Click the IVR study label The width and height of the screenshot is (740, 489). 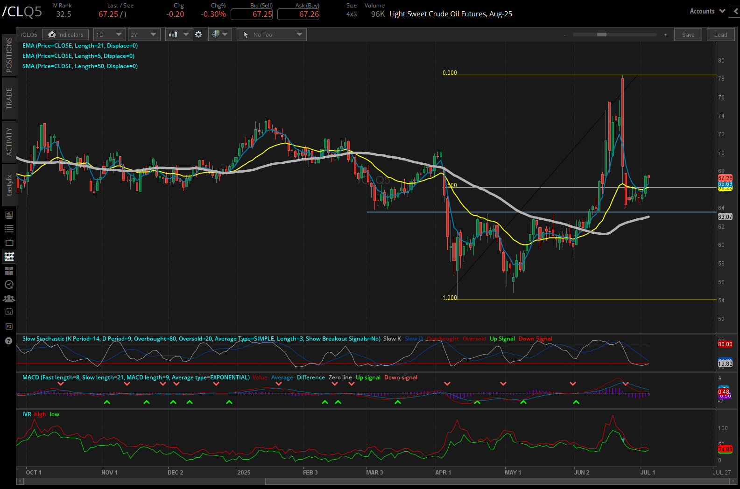(x=27, y=414)
